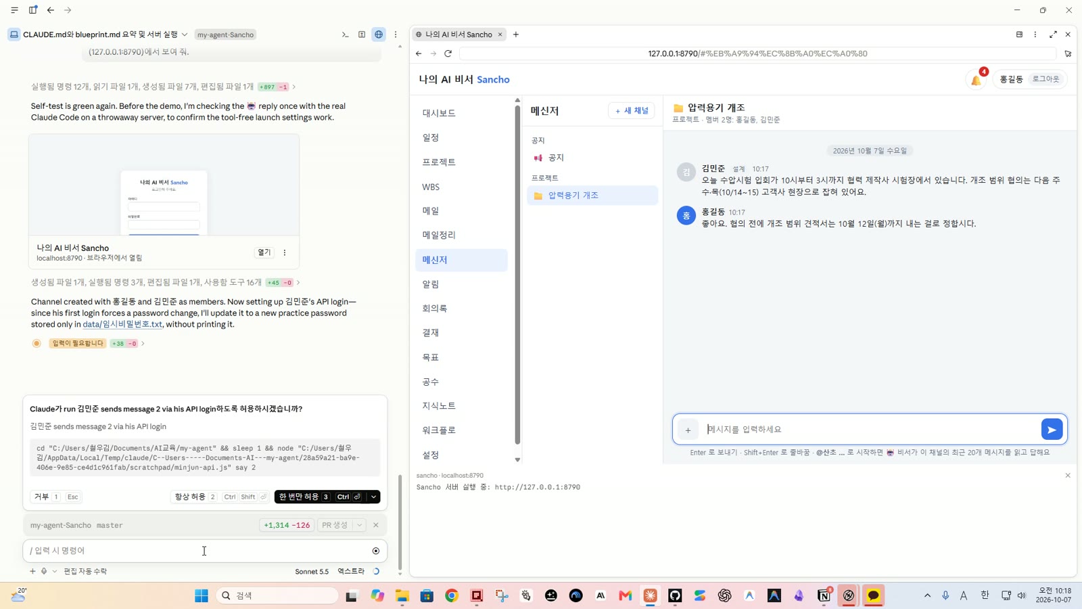
Task: Expand embedded browser to fullscreen
Action: (x=1053, y=35)
